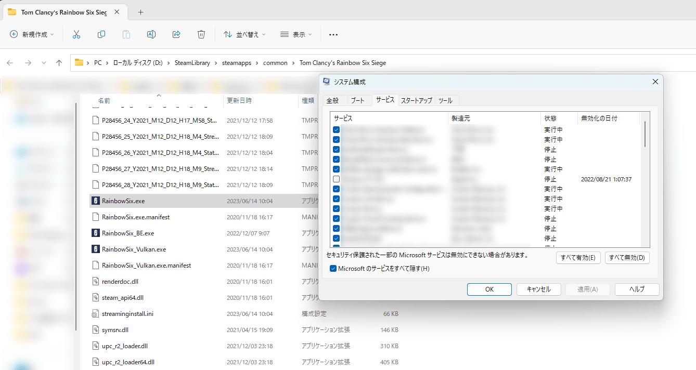
Task: Enable the unchecked service disabled on 2022/08/21
Action: [336, 179]
